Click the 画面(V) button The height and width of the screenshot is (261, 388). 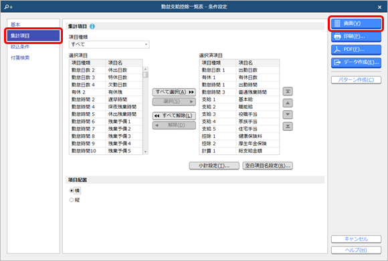(356, 23)
